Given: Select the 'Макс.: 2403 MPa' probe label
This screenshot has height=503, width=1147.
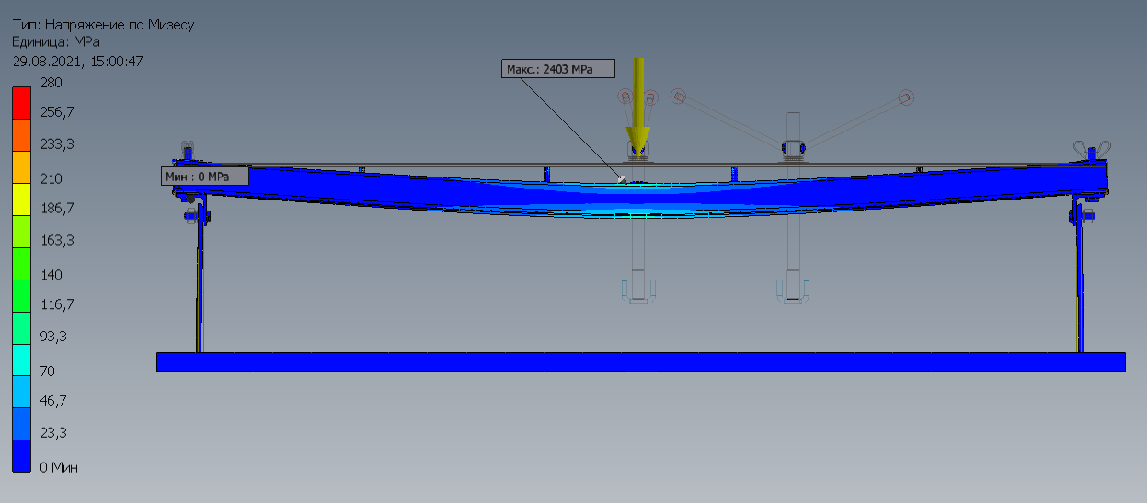Looking at the screenshot, I should (x=558, y=69).
